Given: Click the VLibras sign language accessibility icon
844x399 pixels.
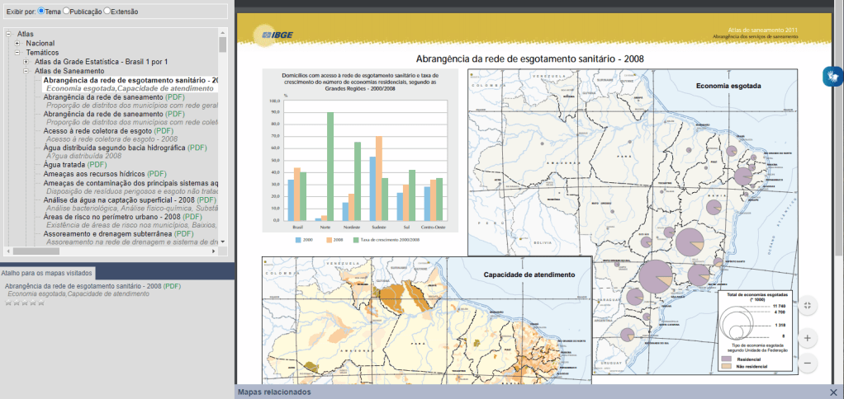Looking at the screenshot, I should pos(832,76).
